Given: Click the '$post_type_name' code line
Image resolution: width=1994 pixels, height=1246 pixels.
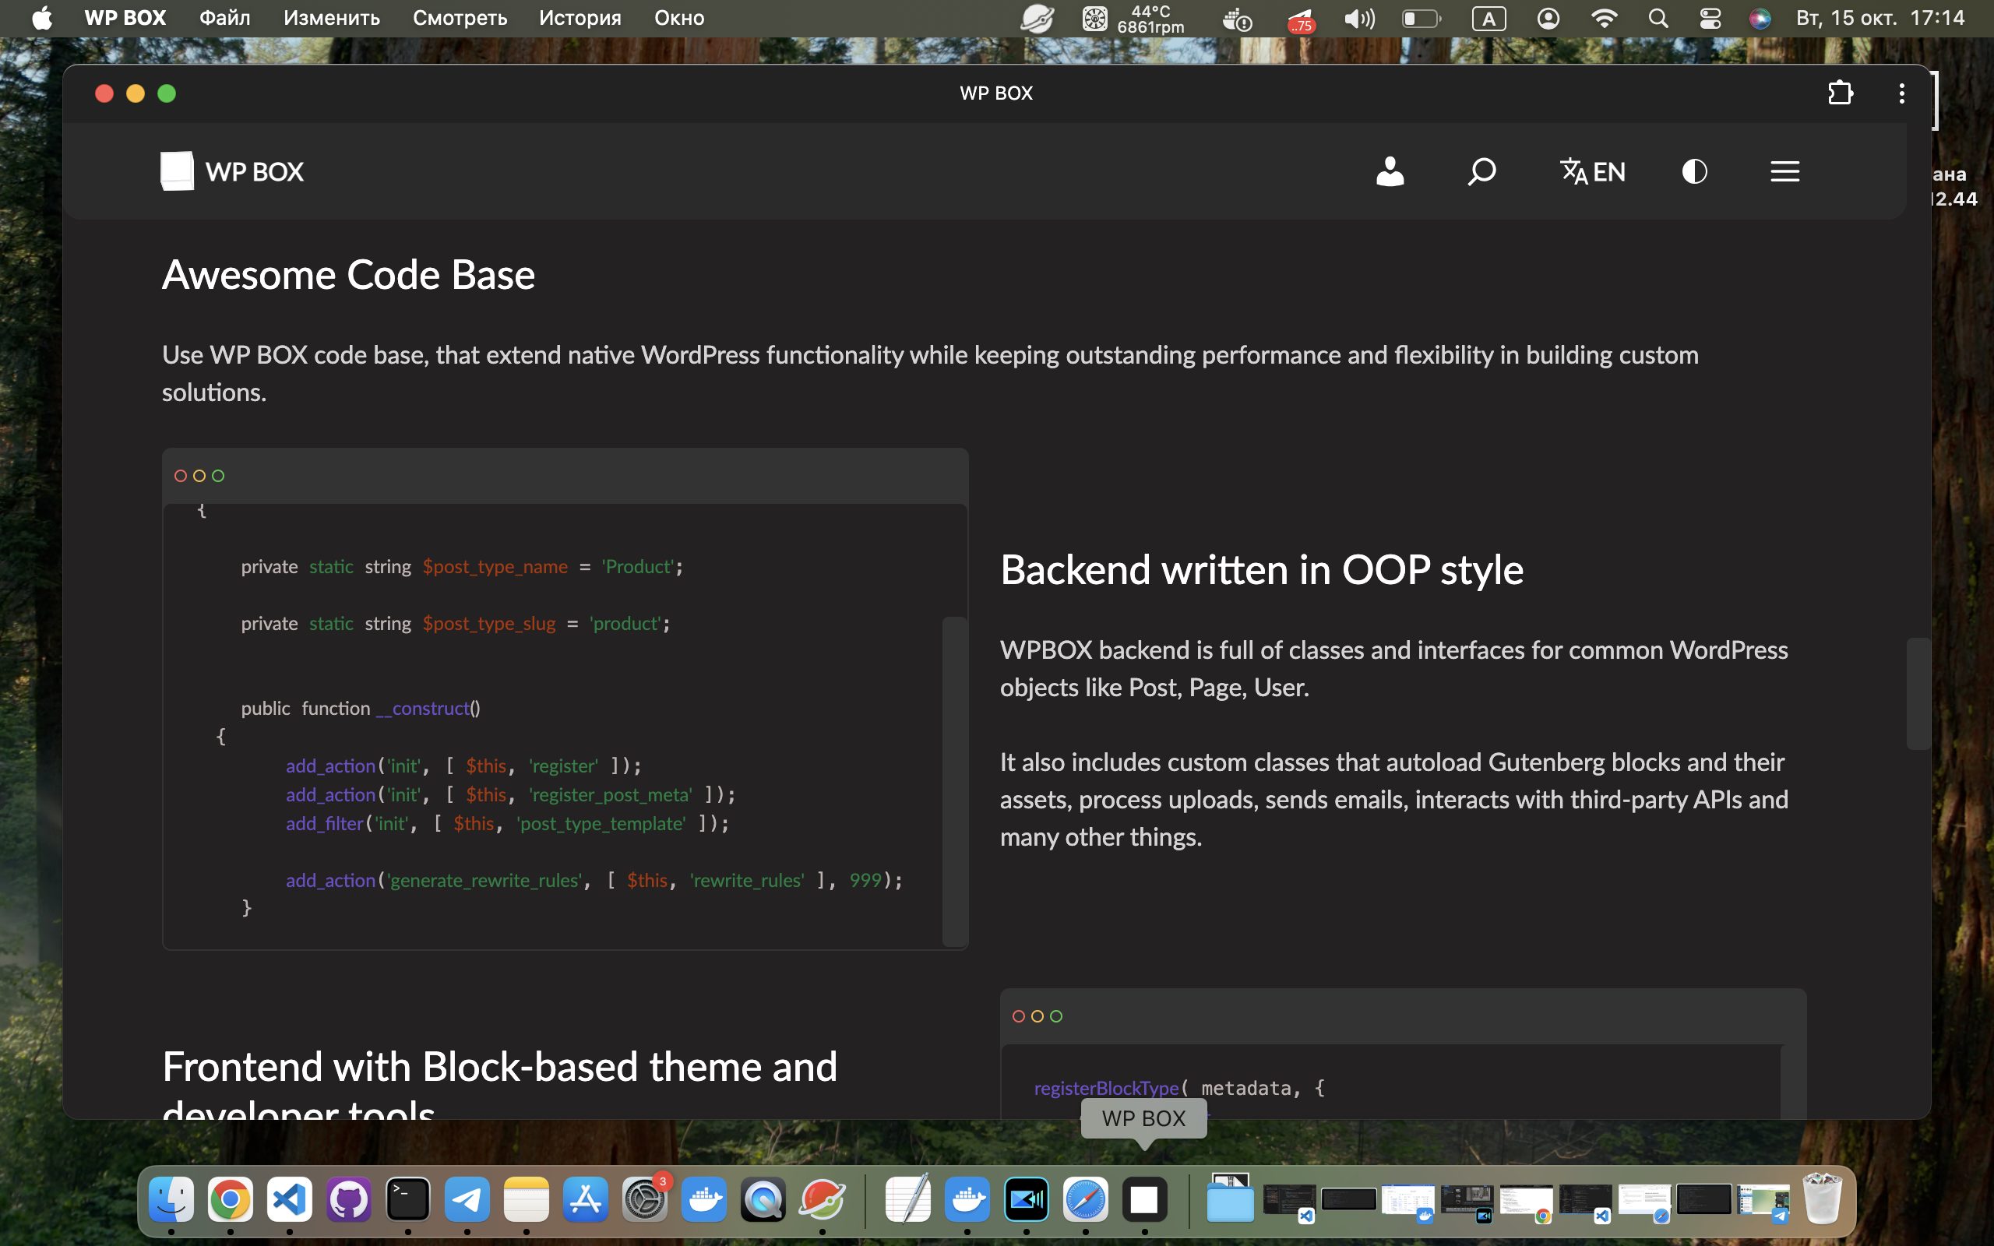Looking at the screenshot, I should coord(461,567).
